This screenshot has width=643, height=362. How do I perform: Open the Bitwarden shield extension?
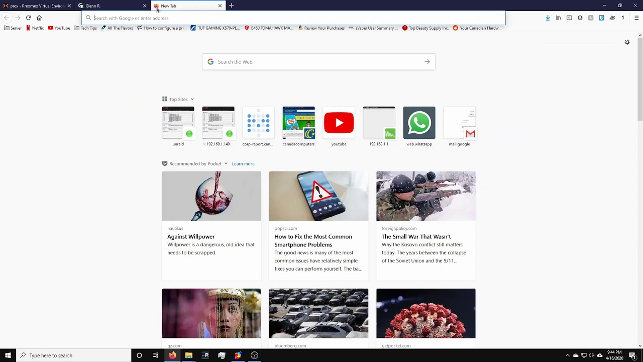(601, 18)
